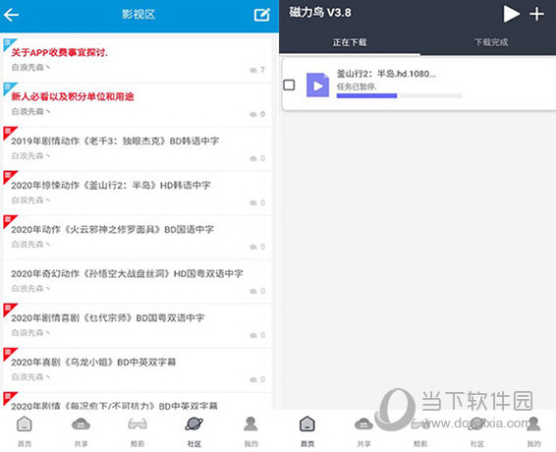Open 社区 in 磁力鸟 bottom bar
Viewport: 556px width, 452px height.
click(x=477, y=431)
